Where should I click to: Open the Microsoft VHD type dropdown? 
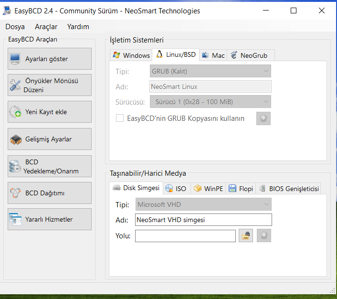click(203, 204)
